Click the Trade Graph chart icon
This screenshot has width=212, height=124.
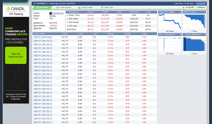pos(79,7)
